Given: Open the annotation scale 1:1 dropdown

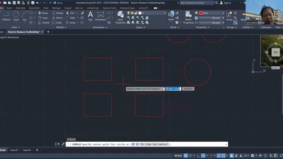Looking at the screenshot, I should coord(247,155).
